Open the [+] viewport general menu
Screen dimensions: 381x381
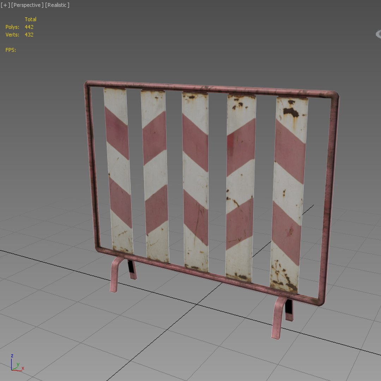(5, 5)
